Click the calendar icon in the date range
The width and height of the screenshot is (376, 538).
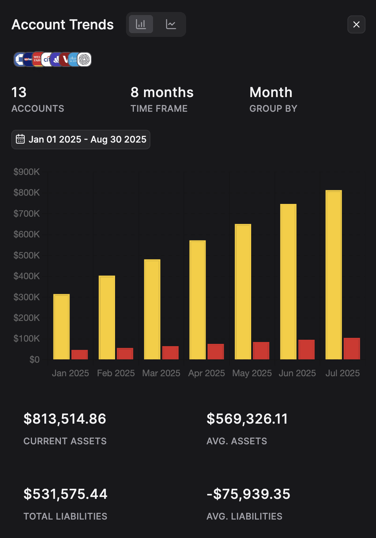pyautogui.click(x=21, y=139)
